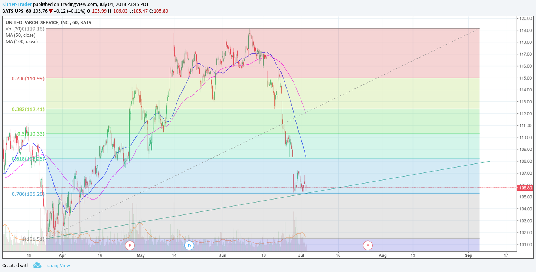The width and height of the screenshot is (536, 272).
Task: Click the Apr label on the time axis
Action: pyautogui.click(x=62, y=255)
